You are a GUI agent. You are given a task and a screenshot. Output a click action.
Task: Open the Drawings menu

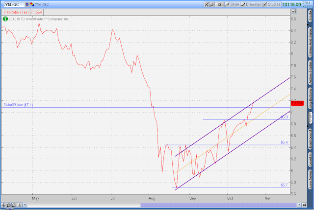tap(251, 4)
